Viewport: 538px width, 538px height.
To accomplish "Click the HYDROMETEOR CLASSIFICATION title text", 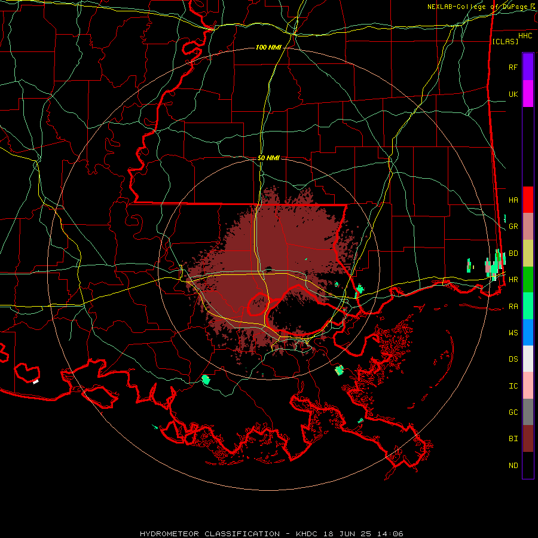I will coord(210,534).
